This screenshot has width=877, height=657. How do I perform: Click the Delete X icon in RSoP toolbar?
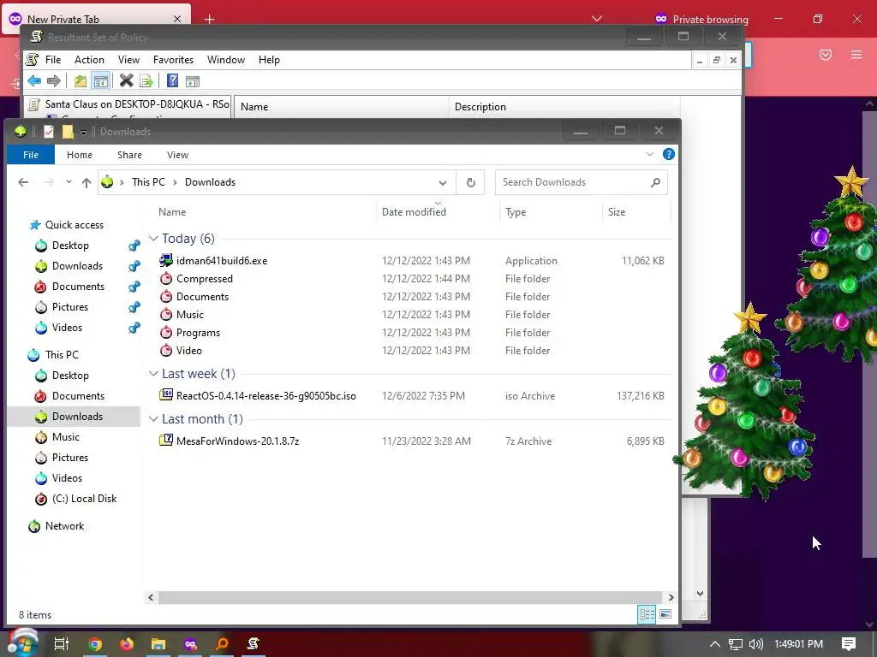(127, 81)
